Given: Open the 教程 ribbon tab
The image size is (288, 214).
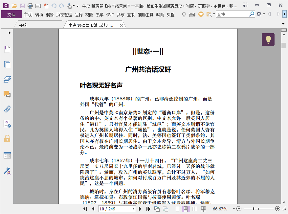Looking at the screenshot, I should pyautogui.click(x=170, y=15).
